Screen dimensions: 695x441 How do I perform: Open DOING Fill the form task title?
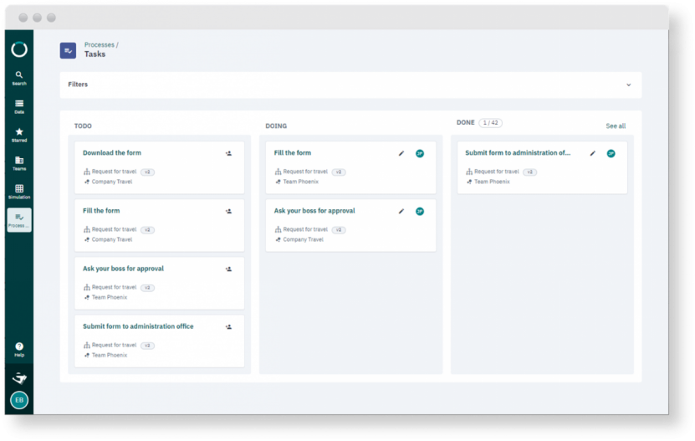[293, 152]
